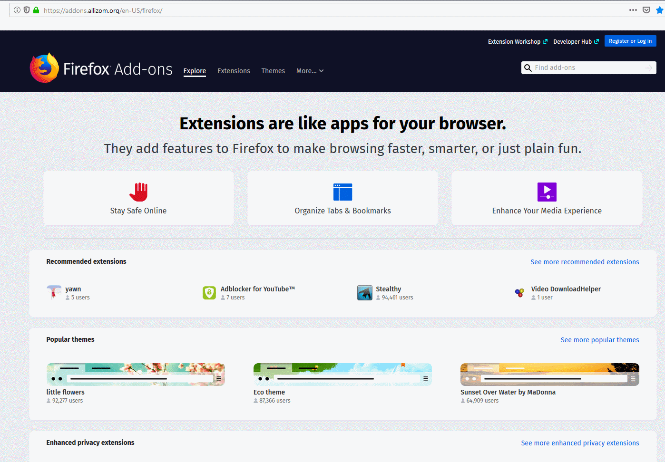Click the site information icon in address bar

pyautogui.click(x=17, y=10)
